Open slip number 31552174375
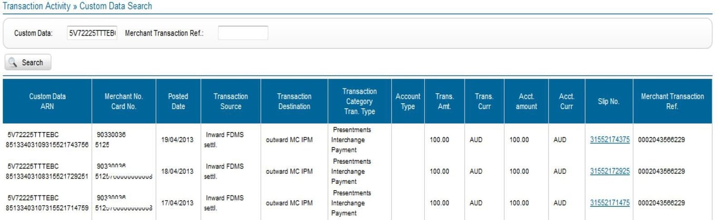Screen dimensions: 718x220 click(610, 140)
